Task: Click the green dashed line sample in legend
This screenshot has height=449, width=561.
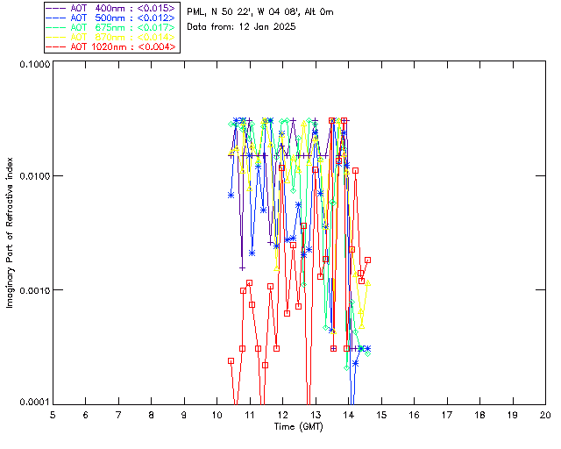Action: (56, 27)
